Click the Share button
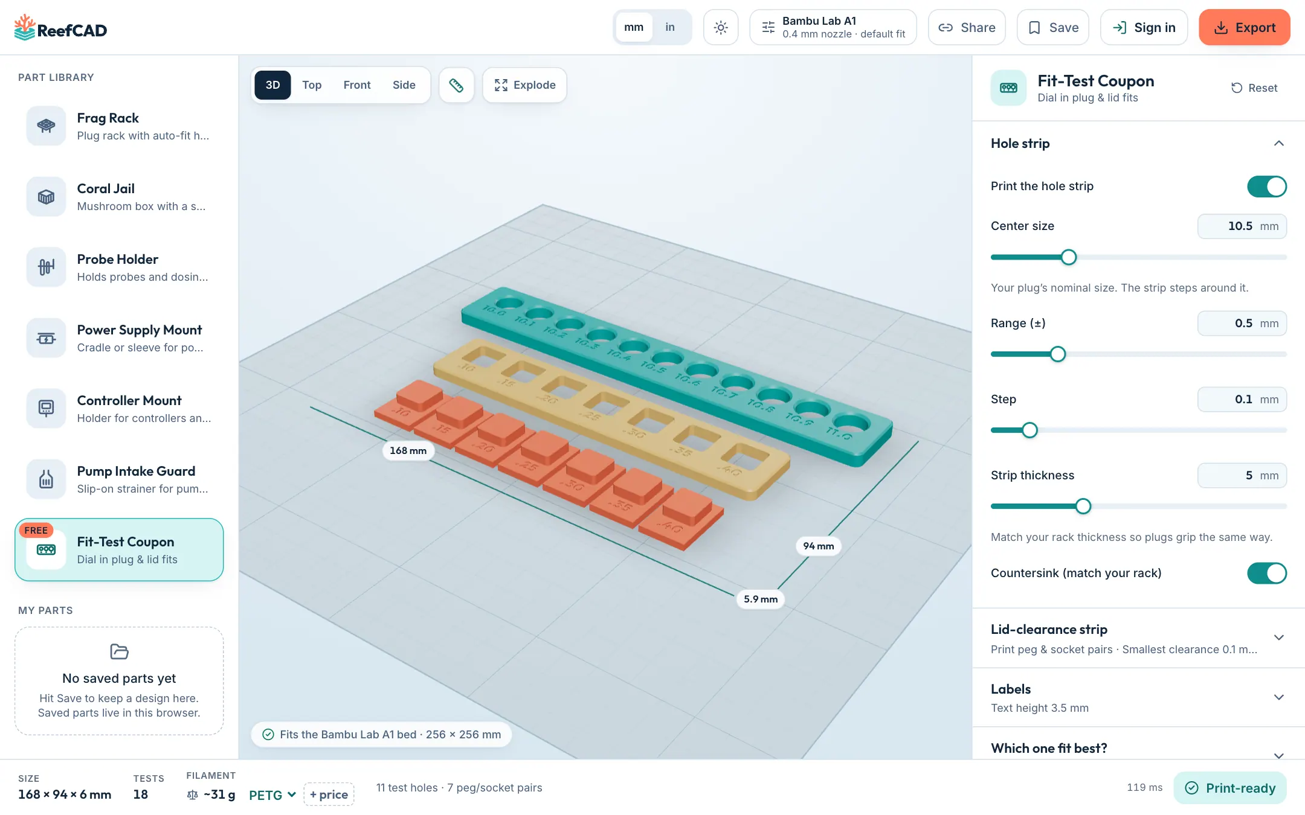The height and width of the screenshot is (815, 1305). 967,27
